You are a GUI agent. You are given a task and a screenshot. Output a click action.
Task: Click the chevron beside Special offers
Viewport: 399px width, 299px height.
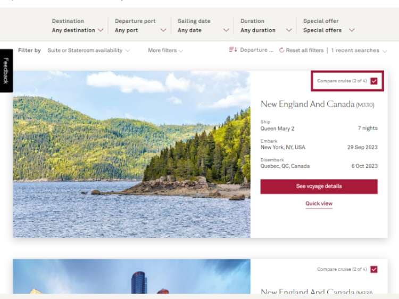pos(352,30)
